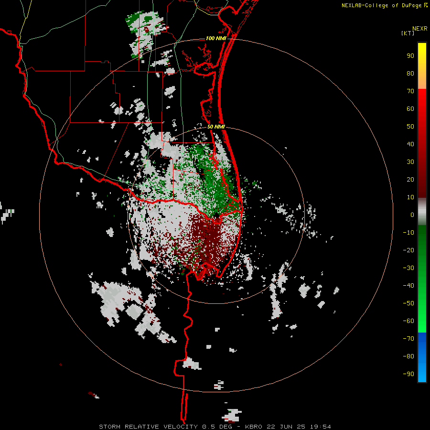This screenshot has height=430, width=430.
Task: Click the -60 value on velocity scale
Action: coord(408,321)
